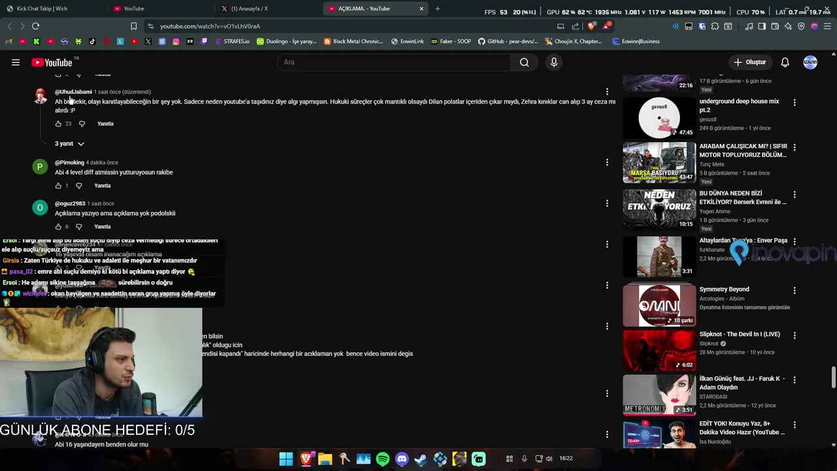Dislike the @UhudJabami comment
This screenshot has height=471, width=837.
82,124
